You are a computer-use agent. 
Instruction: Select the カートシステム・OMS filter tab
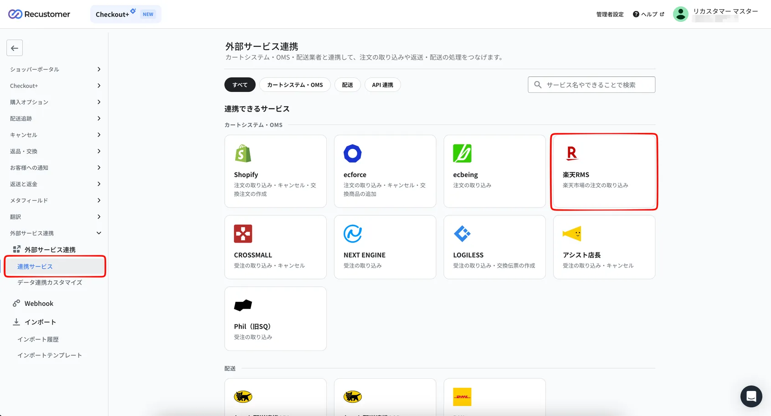pyautogui.click(x=295, y=85)
